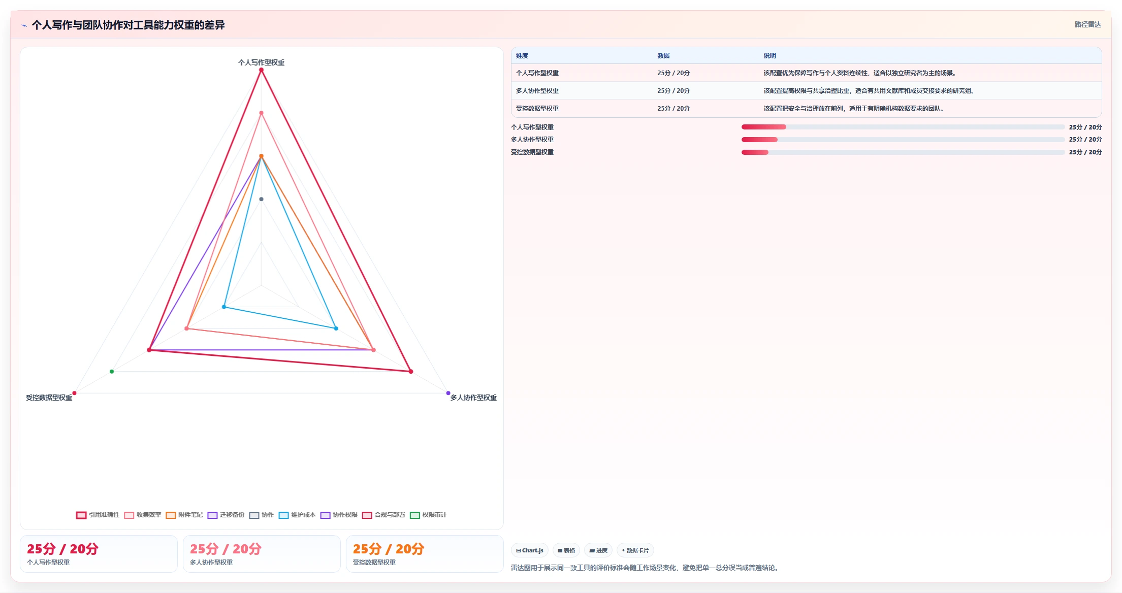Toggle the 引用准确性 legend series
1122x593 pixels.
tap(98, 515)
